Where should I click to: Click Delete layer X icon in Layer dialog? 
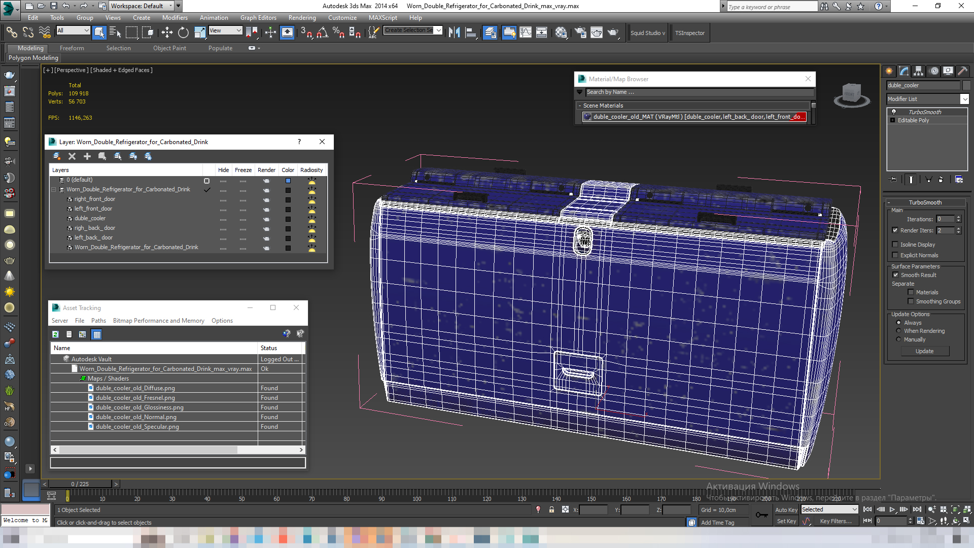click(72, 156)
